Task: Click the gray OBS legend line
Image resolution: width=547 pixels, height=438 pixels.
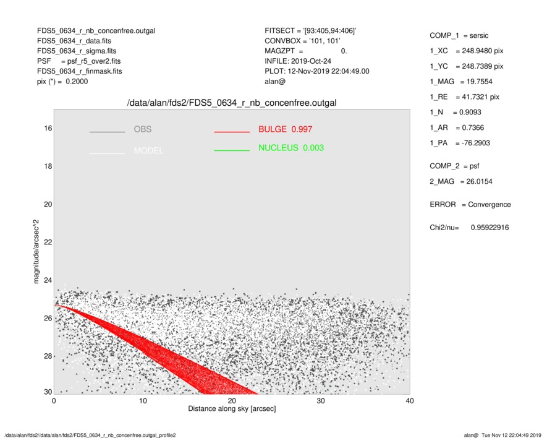Action: pos(107,132)
